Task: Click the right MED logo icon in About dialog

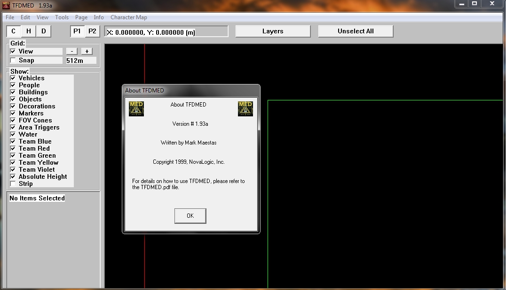Action: (245, 109)
